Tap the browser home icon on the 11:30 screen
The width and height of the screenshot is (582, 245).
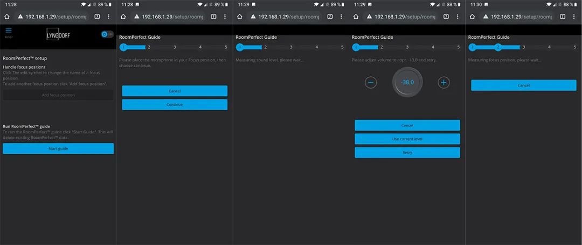coord(472,17)
